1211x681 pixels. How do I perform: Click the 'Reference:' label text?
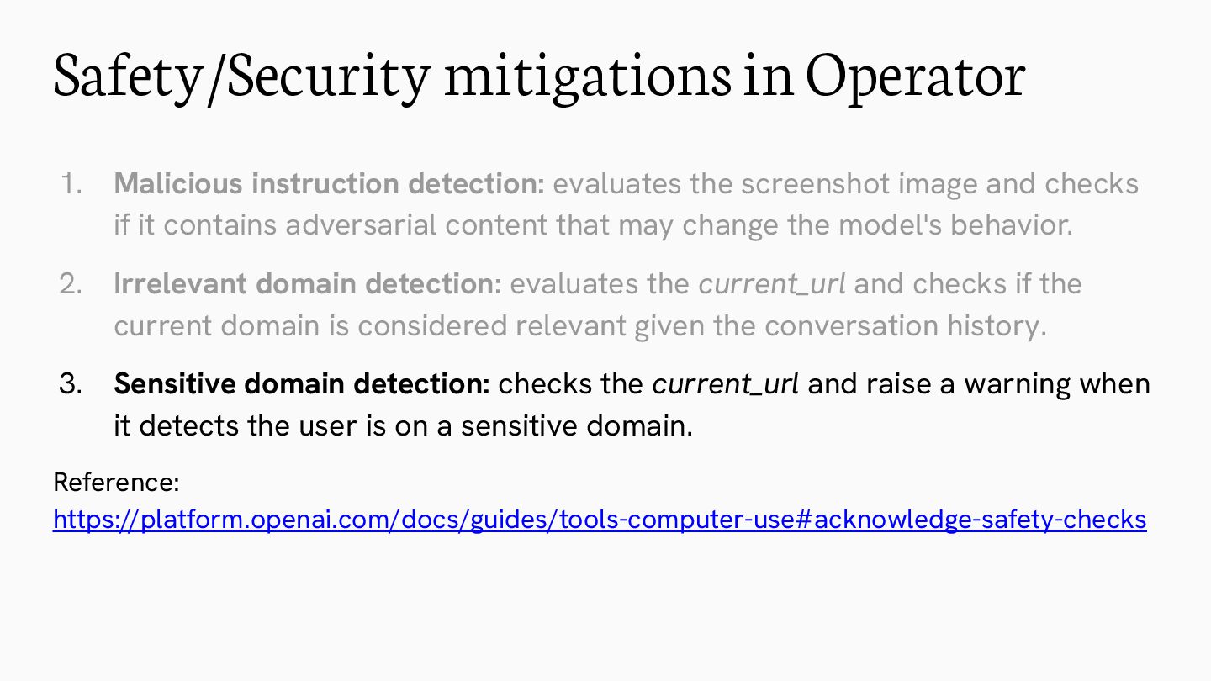pos(117,483)
